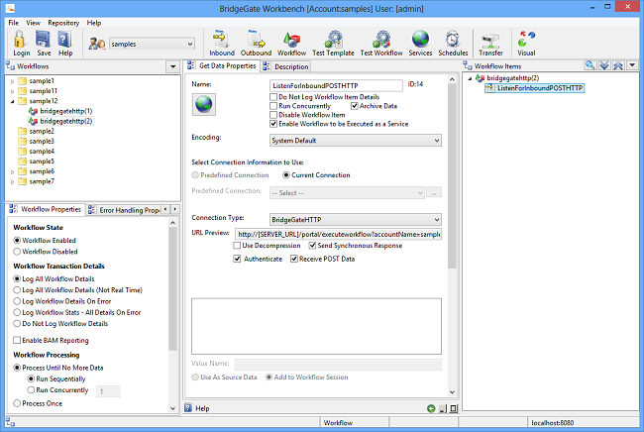The width and height of the screenshot is (644, 432).
Task: Open the Repository menu
Action: click(63, 22)
